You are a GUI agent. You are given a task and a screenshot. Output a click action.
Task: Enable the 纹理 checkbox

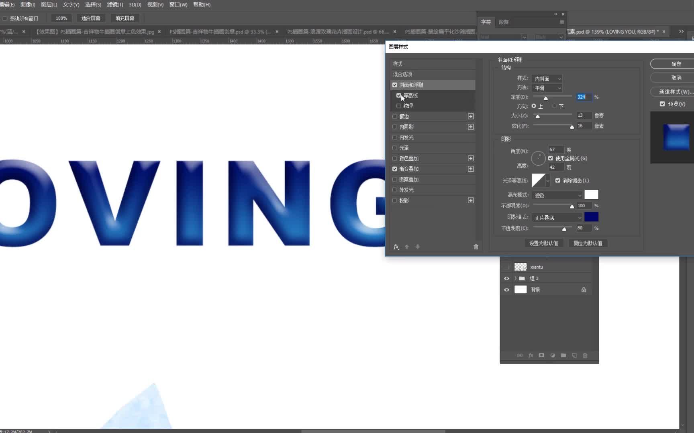click(399, 106)
